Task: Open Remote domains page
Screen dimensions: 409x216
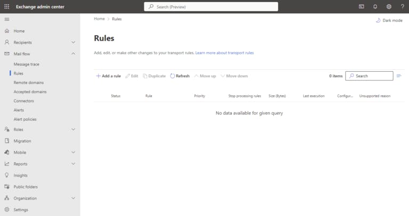Action: tap(29, 82)
